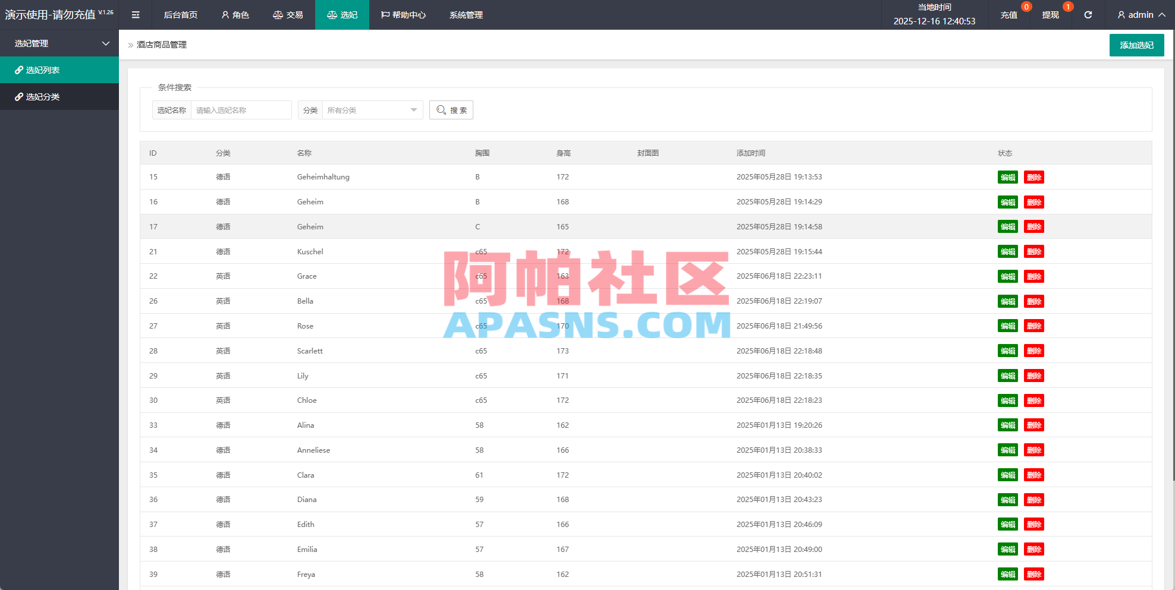Open 帮助中心 menu
The height and width of the screenshot is (590, 1175).
click(x=403, y=15)
